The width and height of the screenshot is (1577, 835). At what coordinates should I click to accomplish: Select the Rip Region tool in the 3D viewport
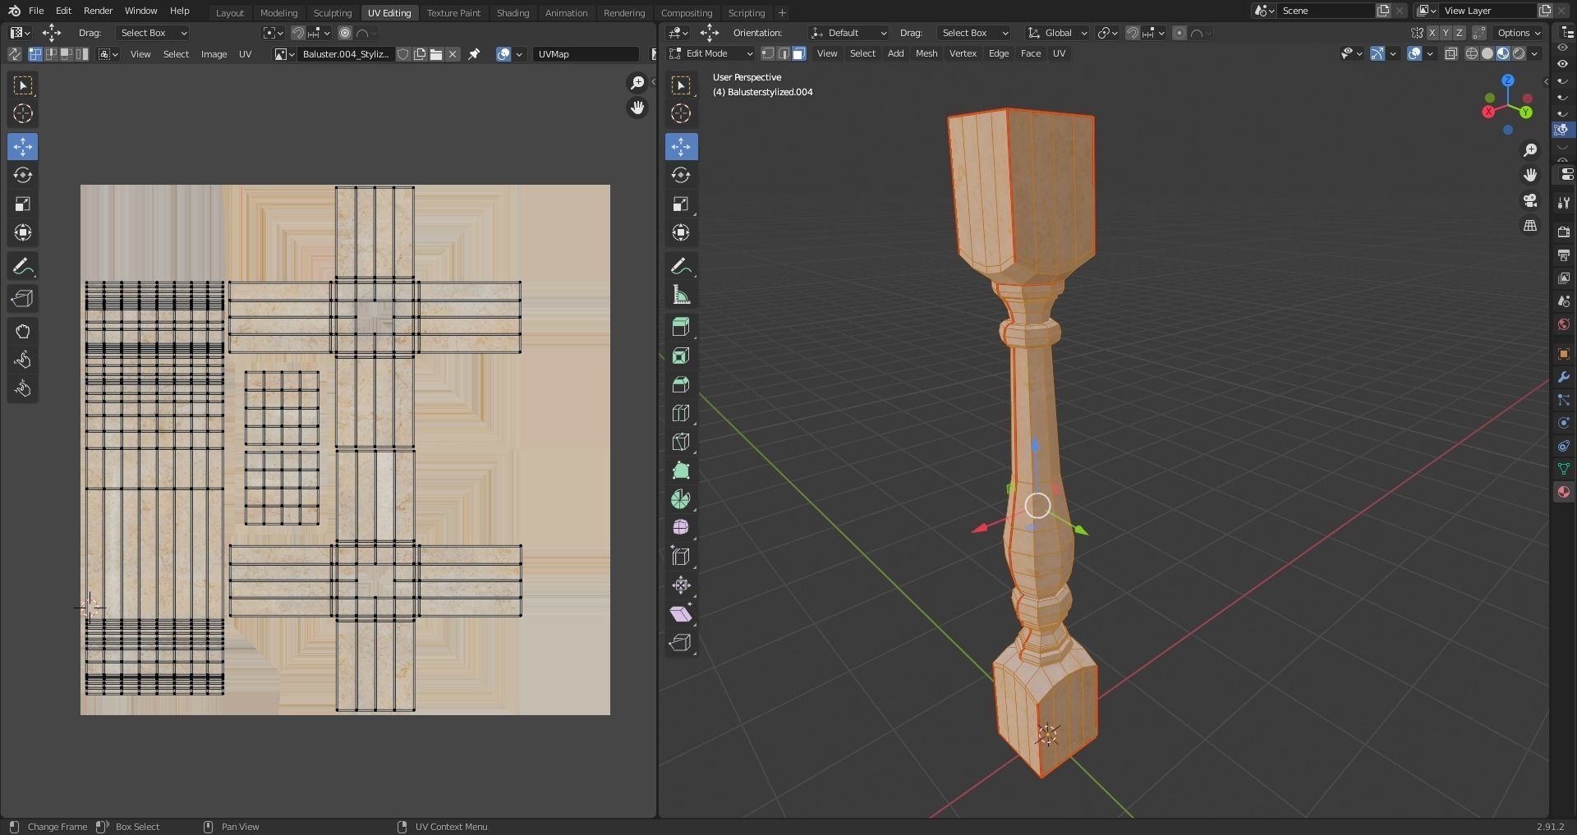click(681, 643)
